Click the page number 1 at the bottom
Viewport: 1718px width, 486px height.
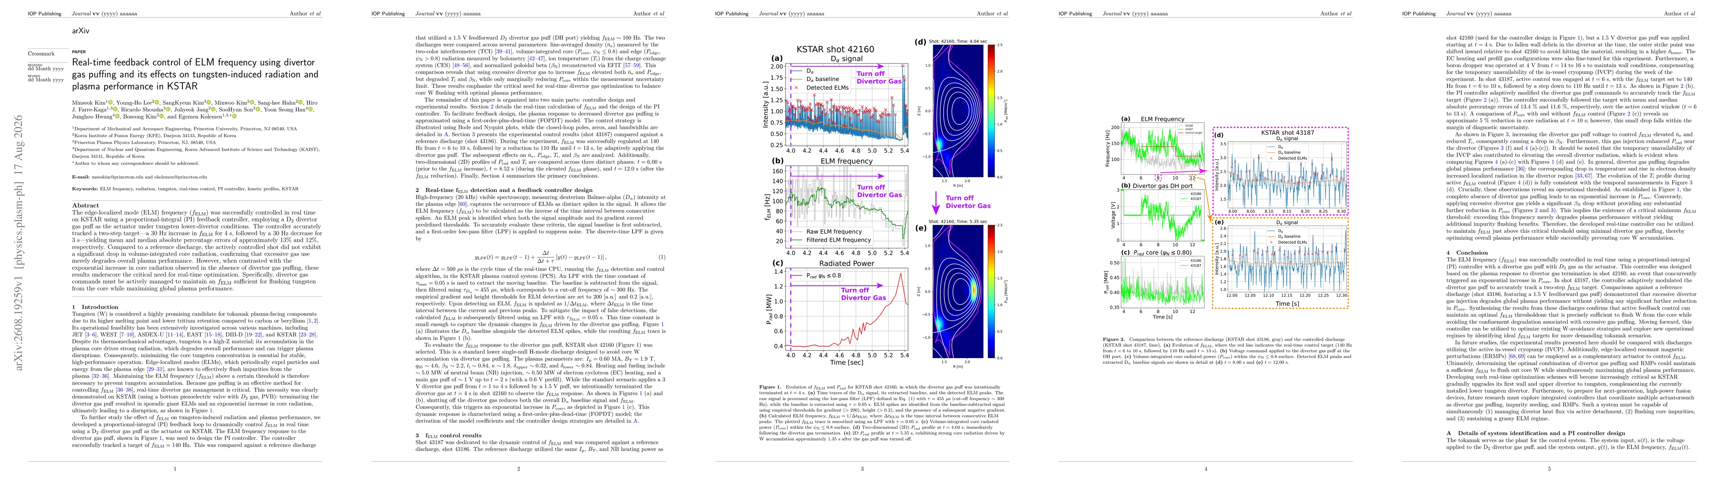coord(175,469)
